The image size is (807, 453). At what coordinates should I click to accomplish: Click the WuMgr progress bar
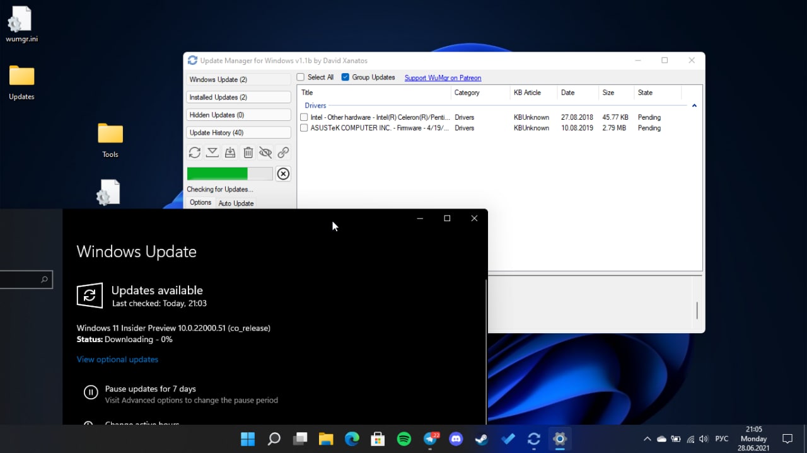click(x=229, y=174)
